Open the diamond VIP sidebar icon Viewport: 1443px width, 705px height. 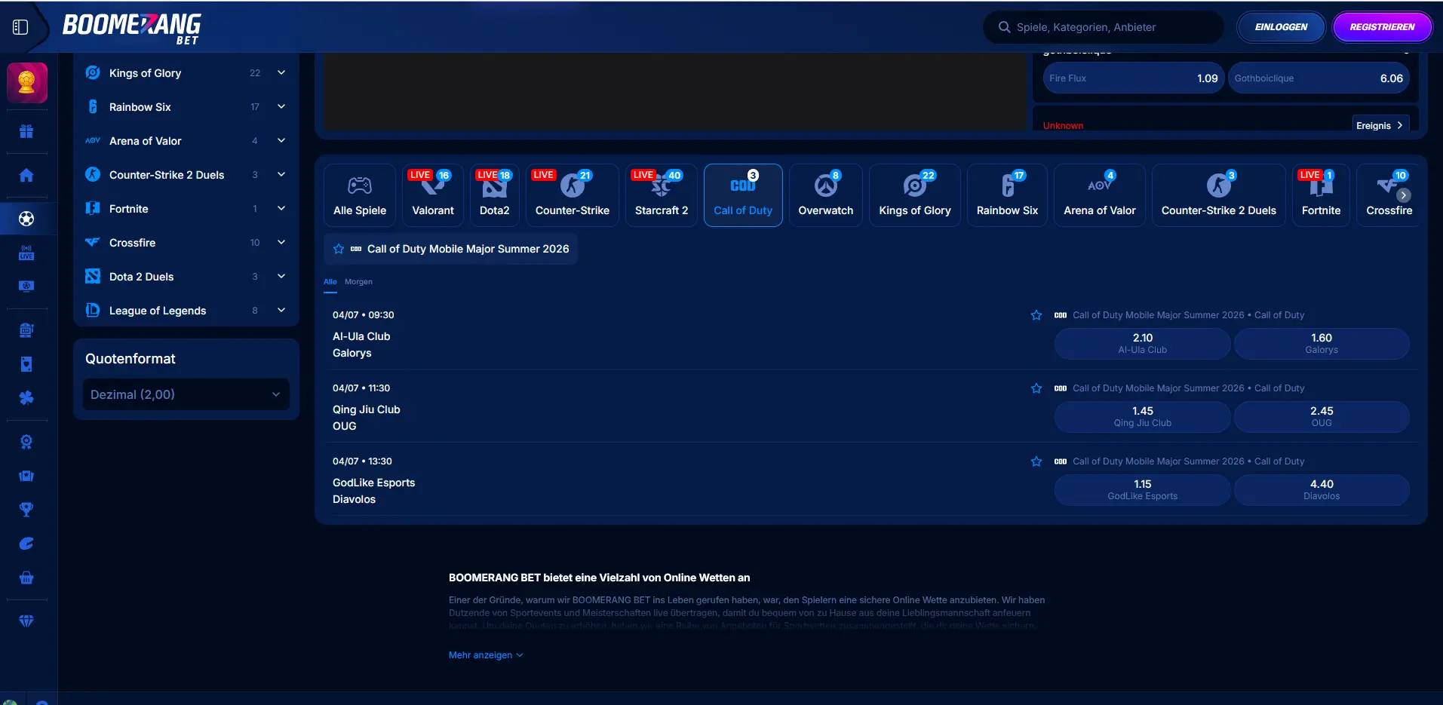pos(26,621)
